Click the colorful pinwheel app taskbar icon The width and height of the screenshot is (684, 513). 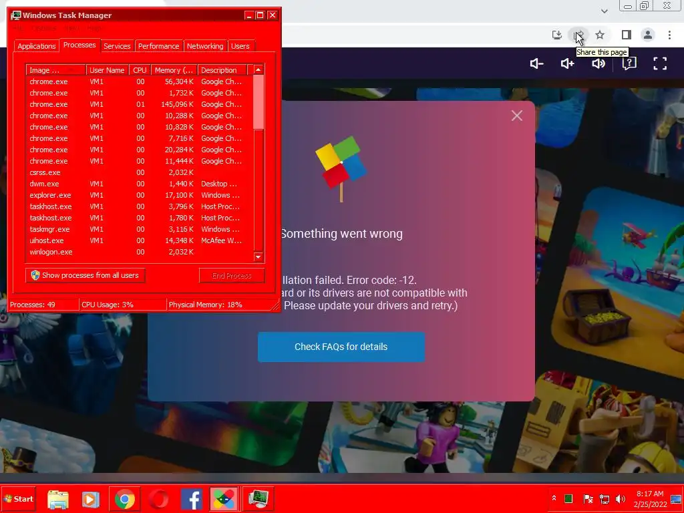click(224, 499)
